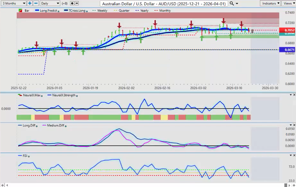Close the RSI indicator panel
Viewport: 296px width, 187px height.
click(x=294, y=155)
